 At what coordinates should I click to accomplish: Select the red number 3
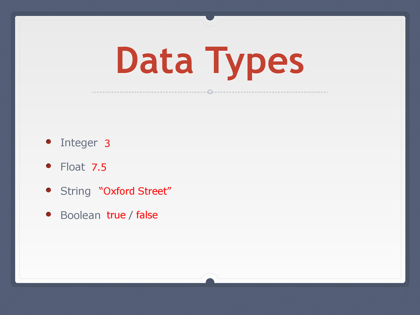coord(107,143)
